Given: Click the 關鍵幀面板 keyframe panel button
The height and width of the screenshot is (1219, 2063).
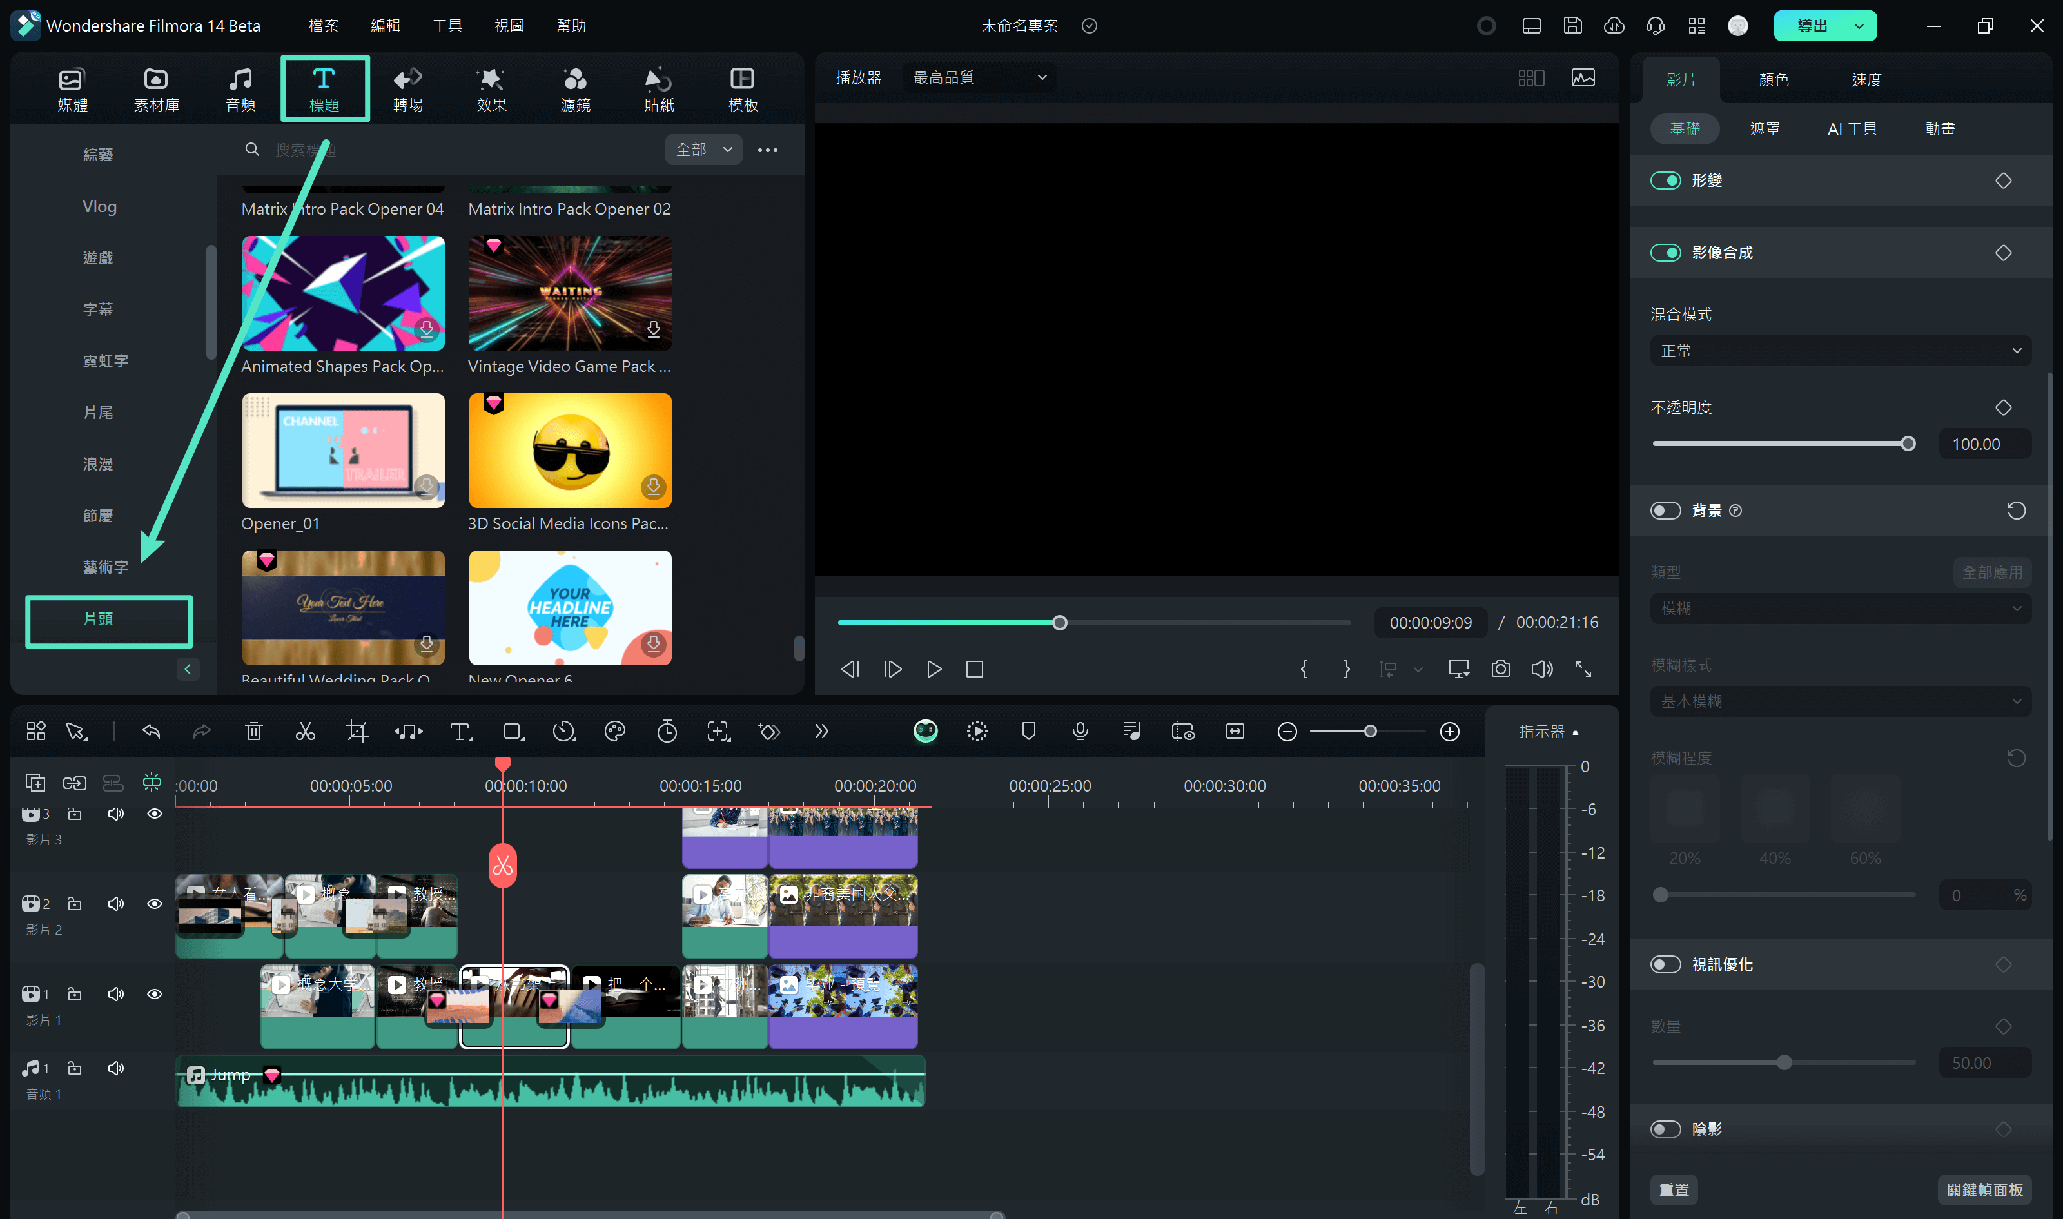Looking at the screenshot, I should click(1984, 1189).
